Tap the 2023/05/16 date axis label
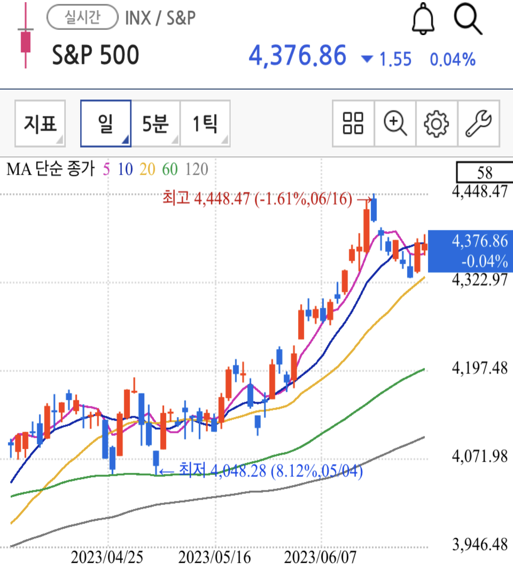Screen dimensions: 513x572 [x=214, y=558]
